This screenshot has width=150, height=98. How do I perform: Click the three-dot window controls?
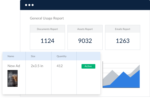pyautogui.click(x=29, y=5)
